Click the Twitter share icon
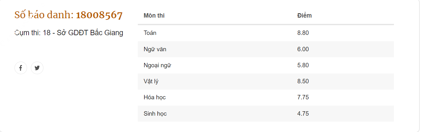The width and height of the screenshot is (421, 132). pos(37,68)
